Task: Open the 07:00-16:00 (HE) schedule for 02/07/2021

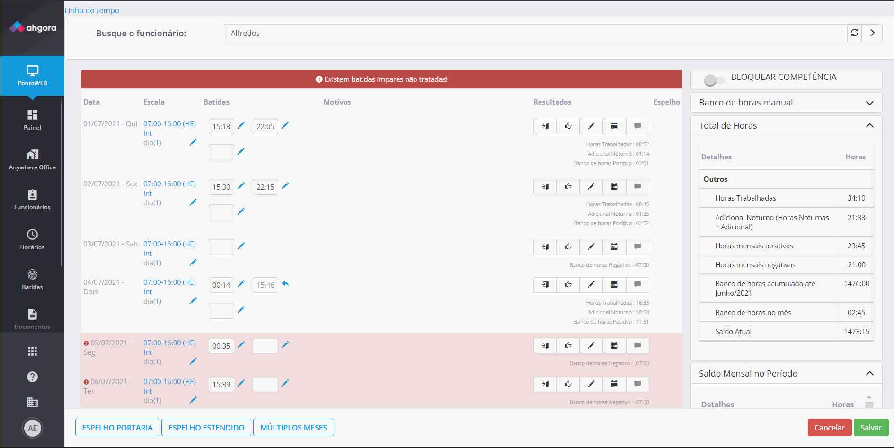Action: [x=169, y=184]
